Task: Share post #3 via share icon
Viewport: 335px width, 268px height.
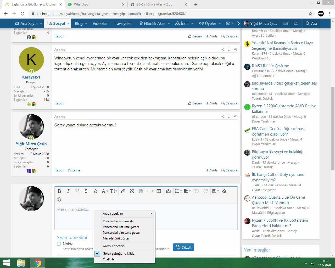Action: click(223, 49)
